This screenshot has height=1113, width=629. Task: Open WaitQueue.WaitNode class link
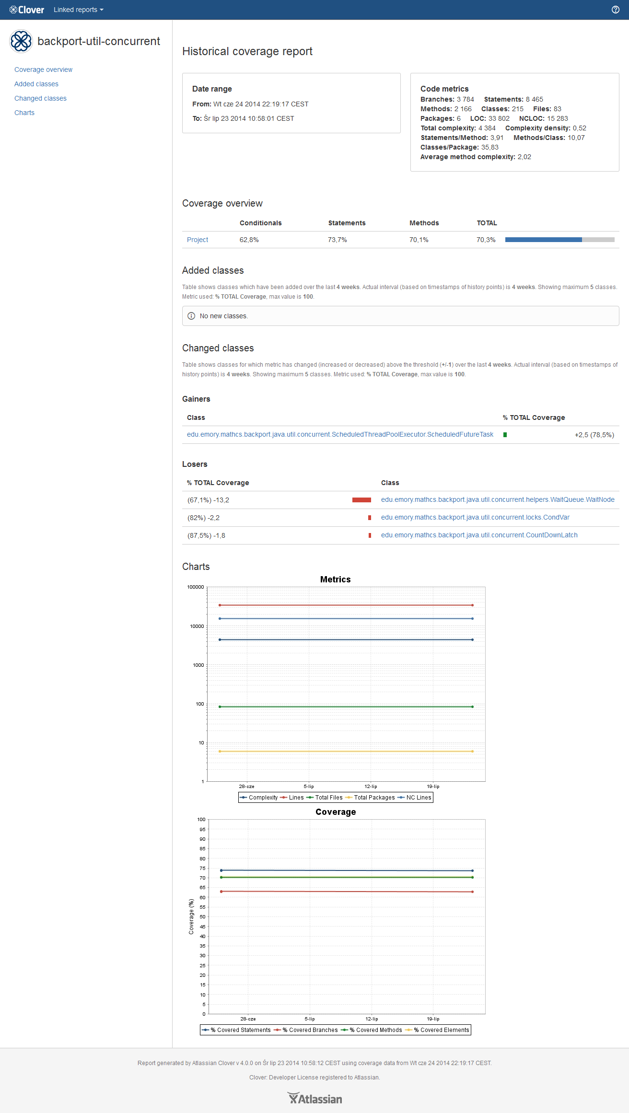pos(498,499)
